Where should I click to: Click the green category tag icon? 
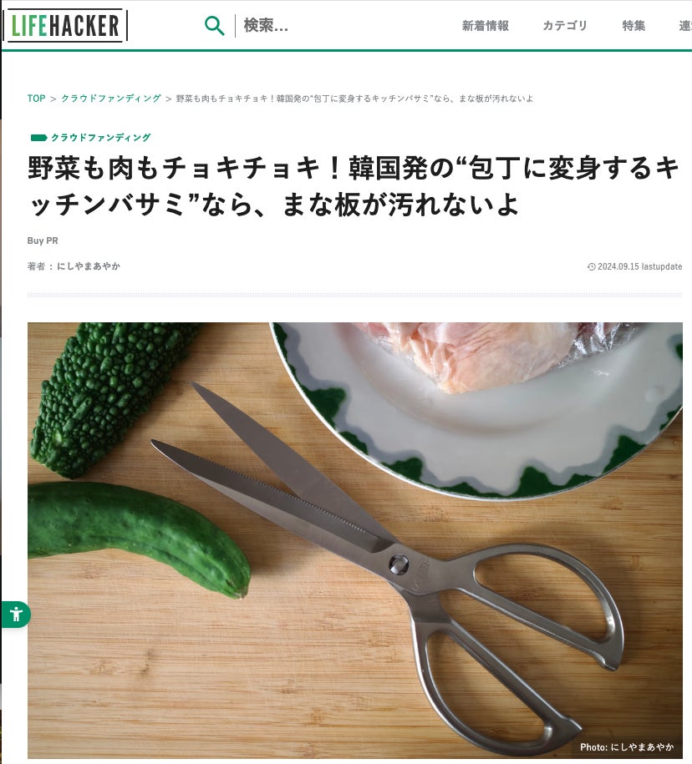(x=38, y=138)
